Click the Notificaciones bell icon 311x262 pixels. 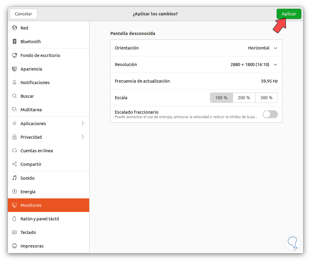coord(14,83)
